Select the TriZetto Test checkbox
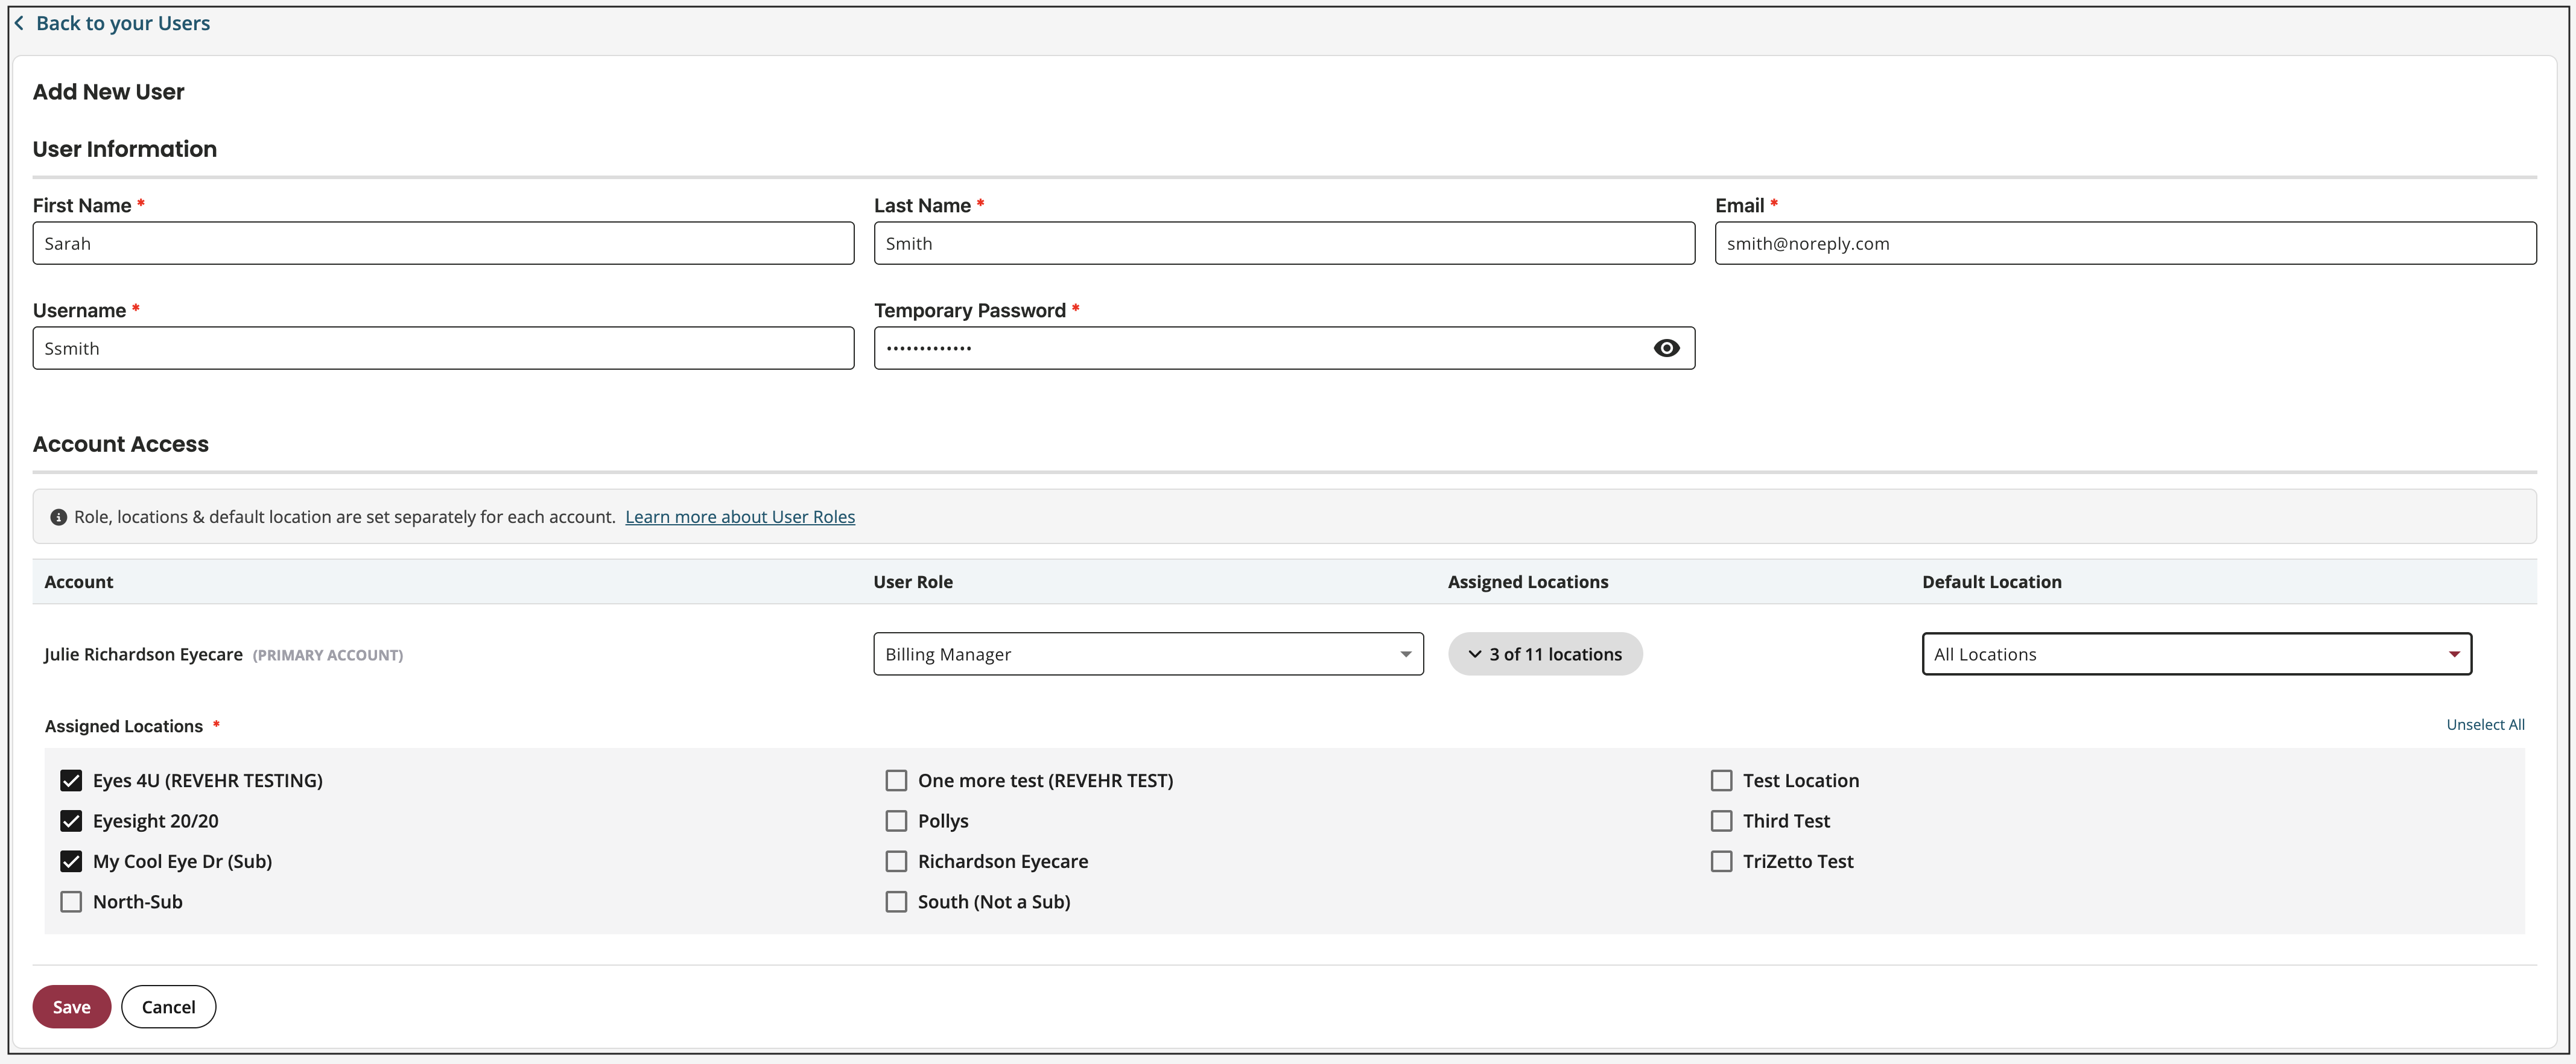 coord(1721,861)
